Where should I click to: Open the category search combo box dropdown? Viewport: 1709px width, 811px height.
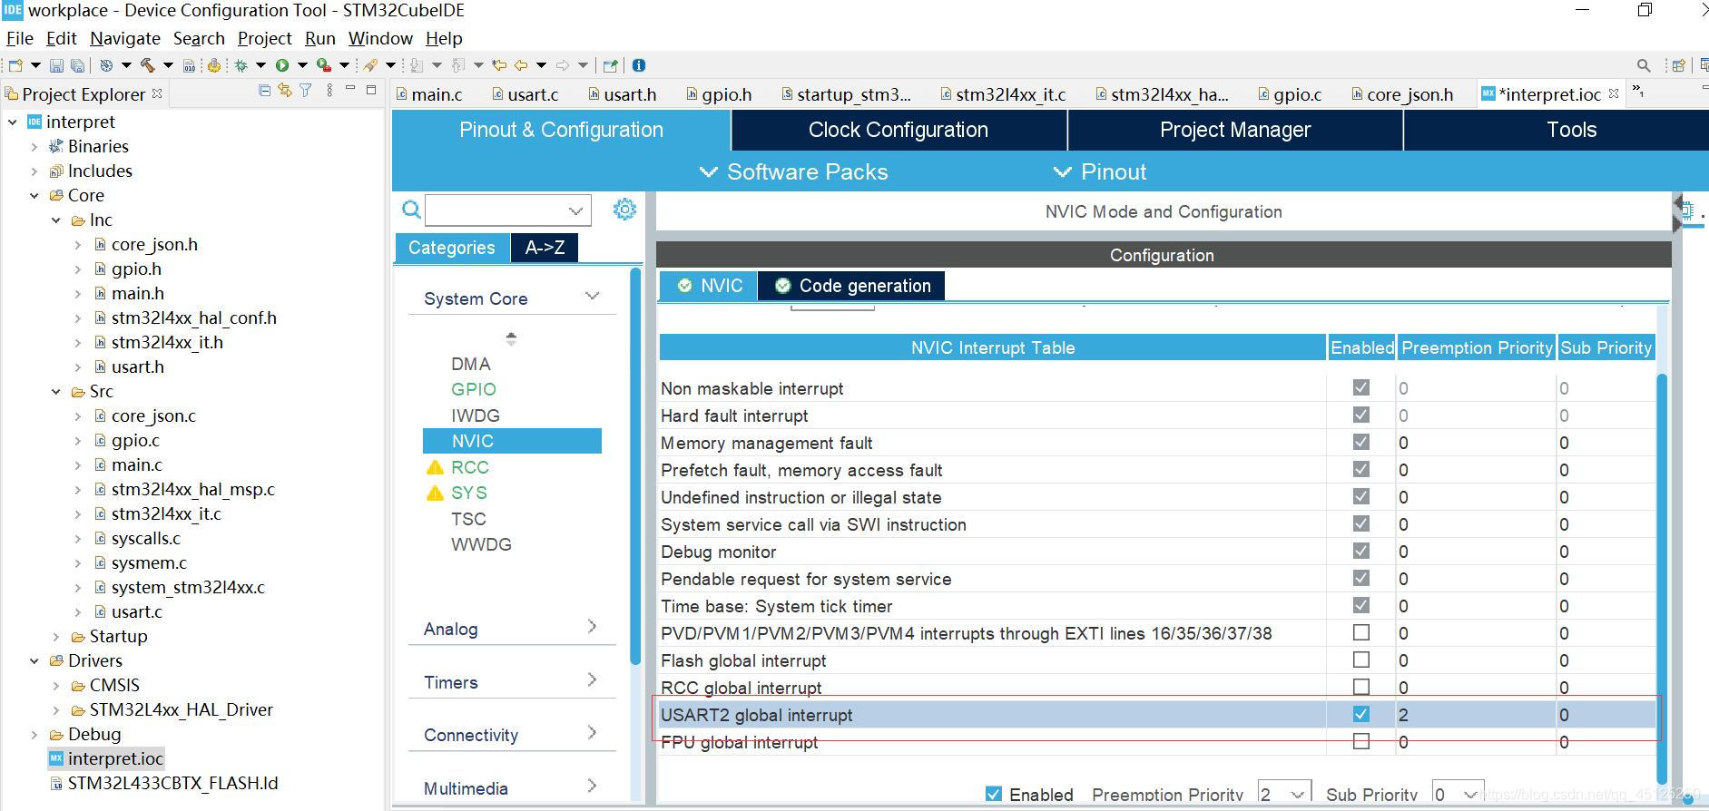click(575, 210)
